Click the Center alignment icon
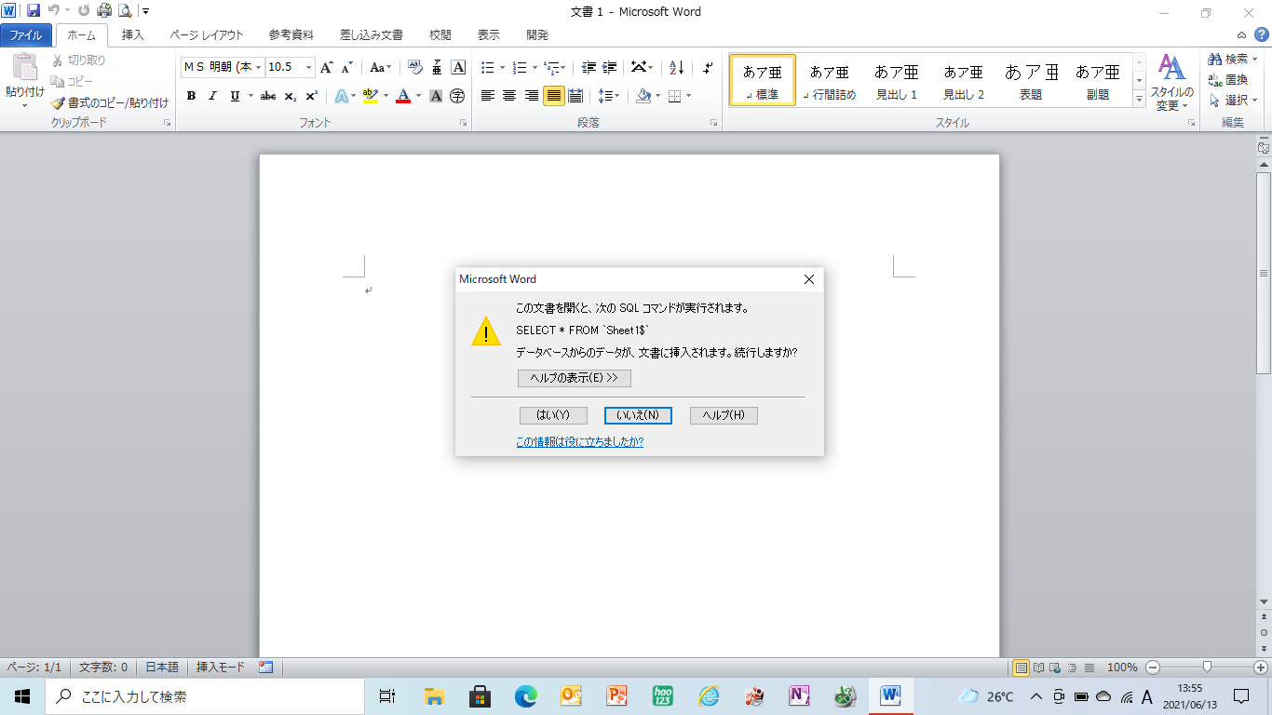 coord(509,96)
